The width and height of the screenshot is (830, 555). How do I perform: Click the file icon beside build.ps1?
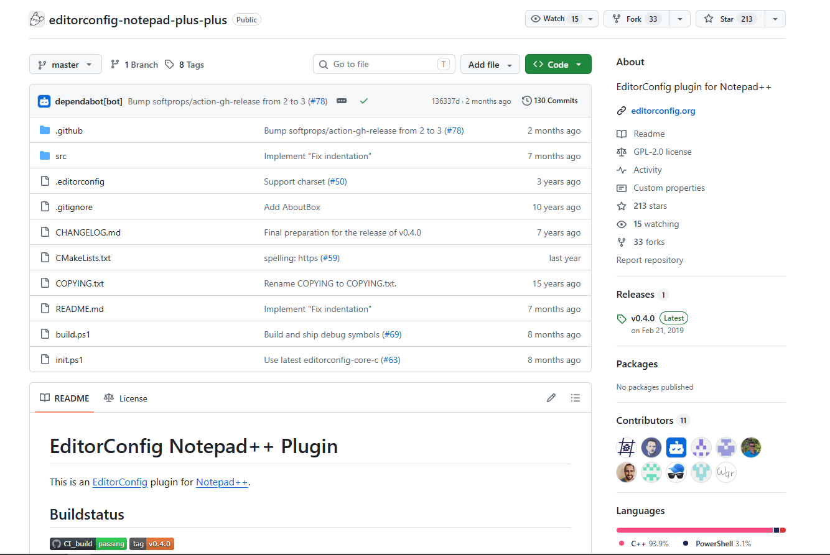(45, 334)
